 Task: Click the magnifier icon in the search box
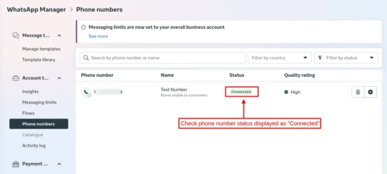coord(86,58)
